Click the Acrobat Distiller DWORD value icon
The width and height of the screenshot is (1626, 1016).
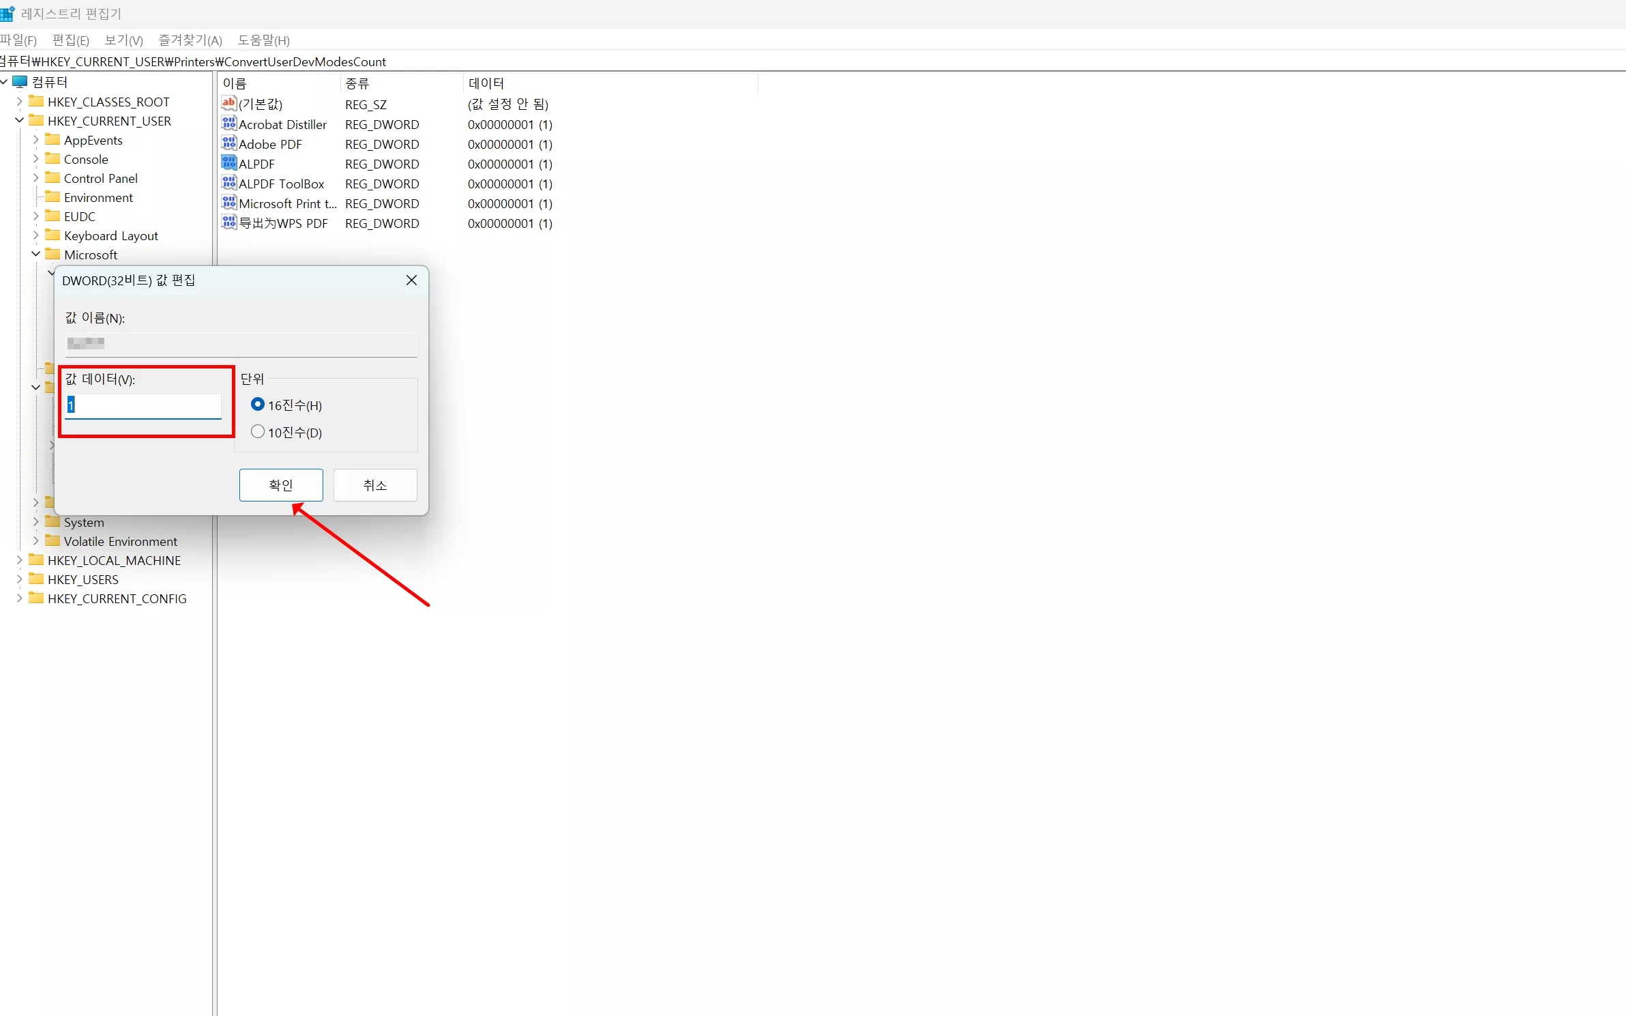tap(229, 124)
